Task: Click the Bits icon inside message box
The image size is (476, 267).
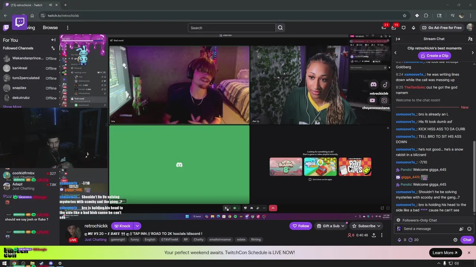Action: 461,229
